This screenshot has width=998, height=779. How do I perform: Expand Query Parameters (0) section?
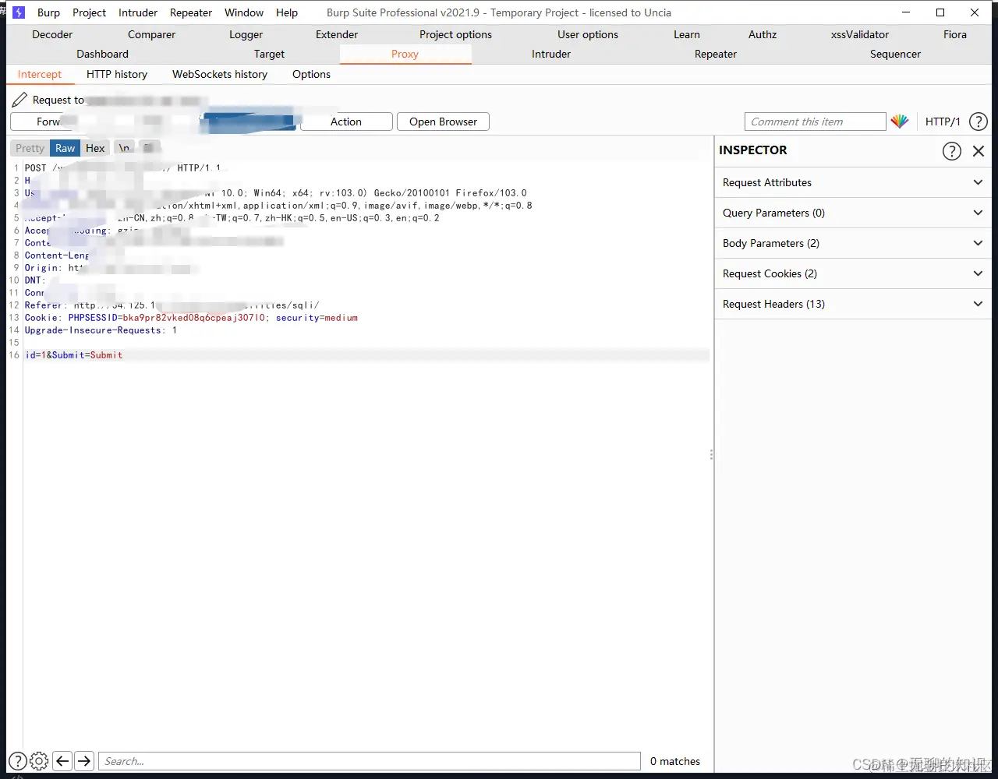tap(853, 213)
